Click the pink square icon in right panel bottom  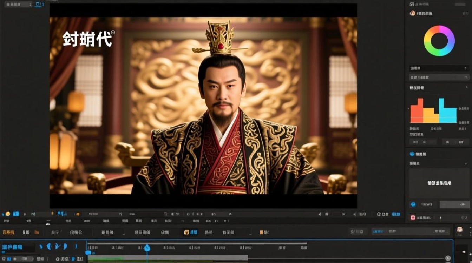(x=413, y=217)
